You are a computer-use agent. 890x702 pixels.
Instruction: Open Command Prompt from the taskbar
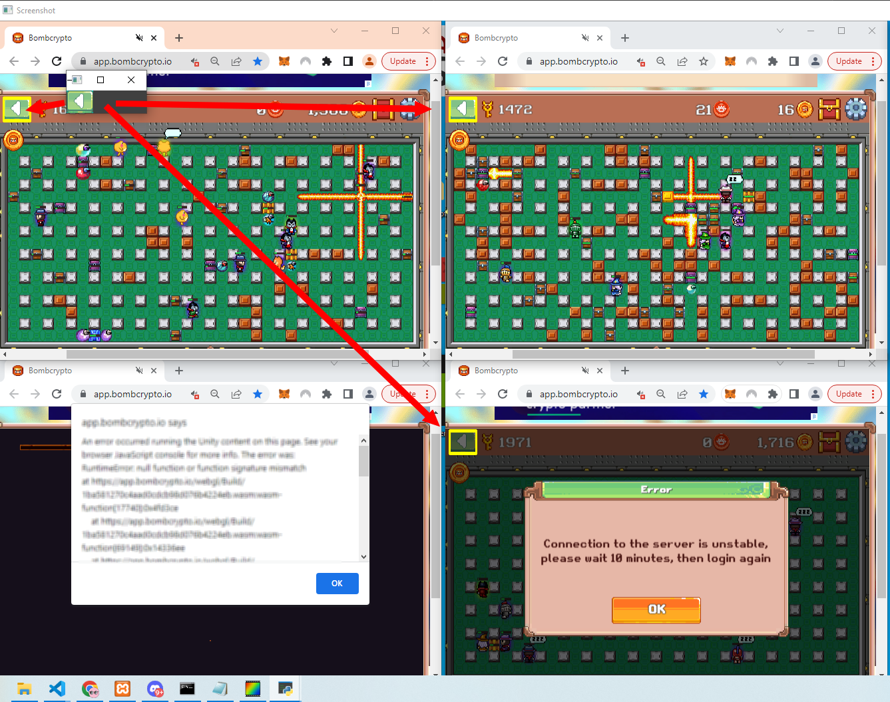pos(187,689)
